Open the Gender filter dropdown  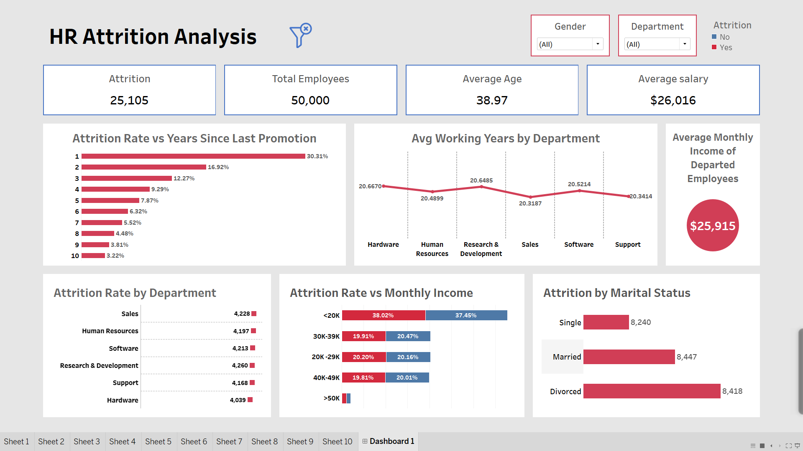(598, 44)
